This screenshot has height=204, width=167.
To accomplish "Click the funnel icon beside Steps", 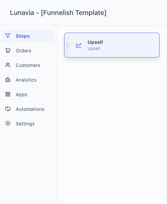I will tap(8, 36).
